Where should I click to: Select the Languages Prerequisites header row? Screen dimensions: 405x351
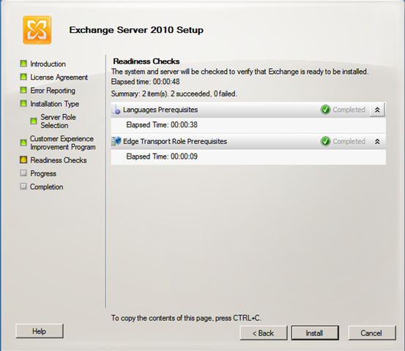(x=248, y=110)
